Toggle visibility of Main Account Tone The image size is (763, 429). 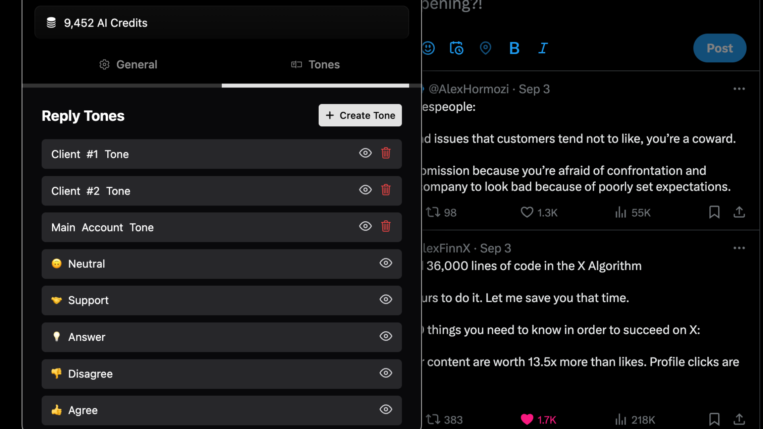(365, 226)
